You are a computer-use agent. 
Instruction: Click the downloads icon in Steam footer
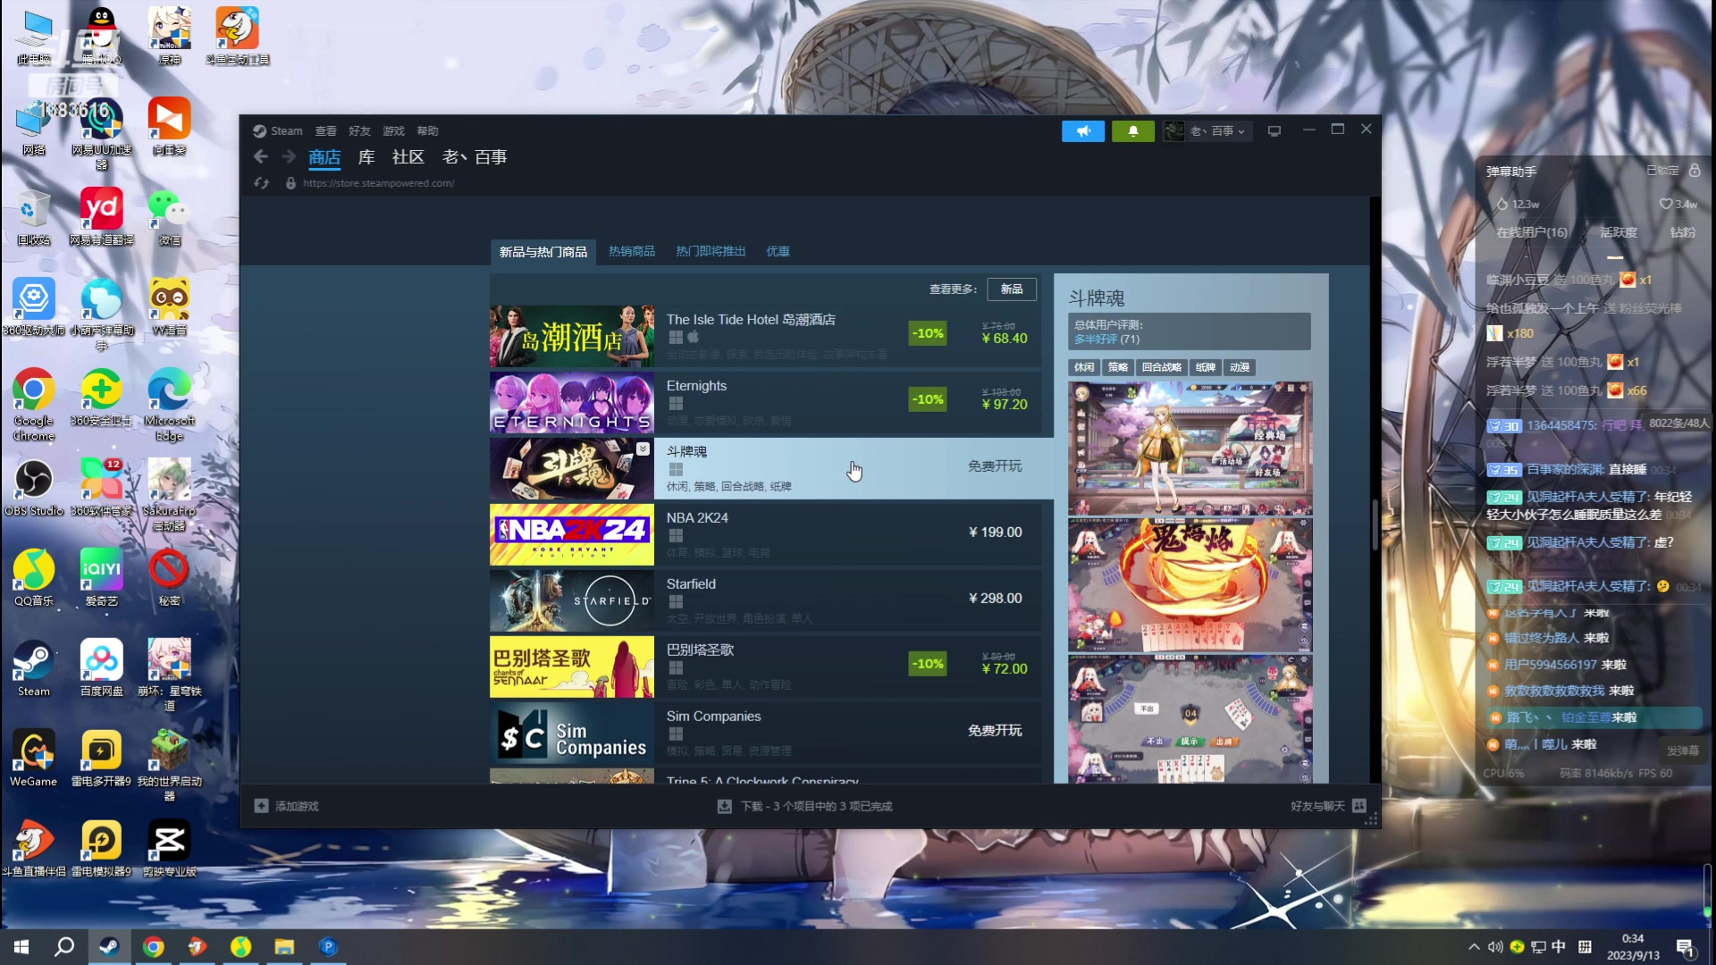click(x=725, y=806)
